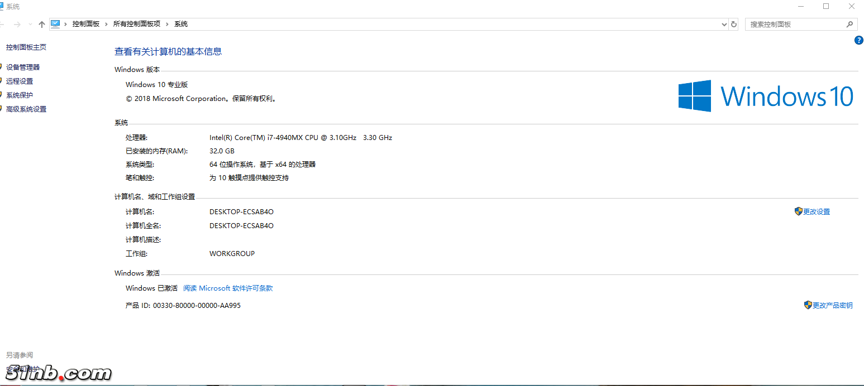Screen dimensions: 864x386
Task: Open 设备管理器 from the left sidebar
Action: point(23,67)
